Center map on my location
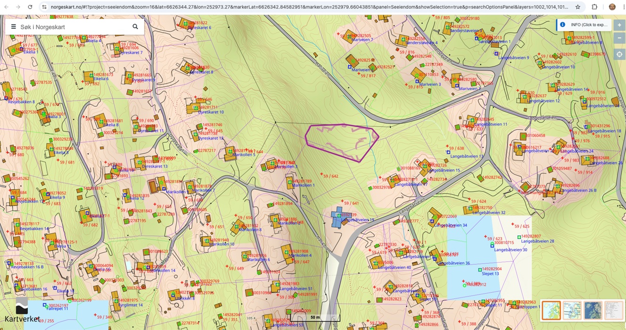Viewport: 626px width, 330px height. tap(619, 54)
